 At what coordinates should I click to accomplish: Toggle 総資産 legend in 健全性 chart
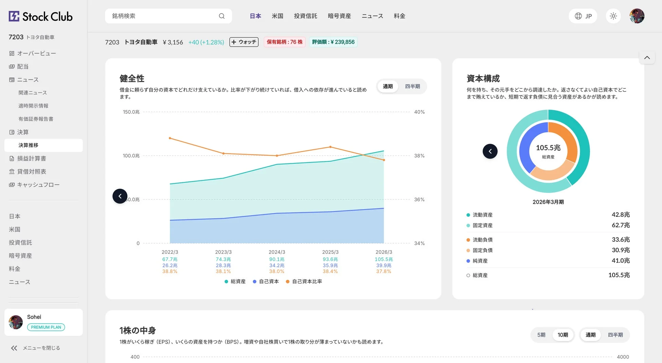pos(235,282)
